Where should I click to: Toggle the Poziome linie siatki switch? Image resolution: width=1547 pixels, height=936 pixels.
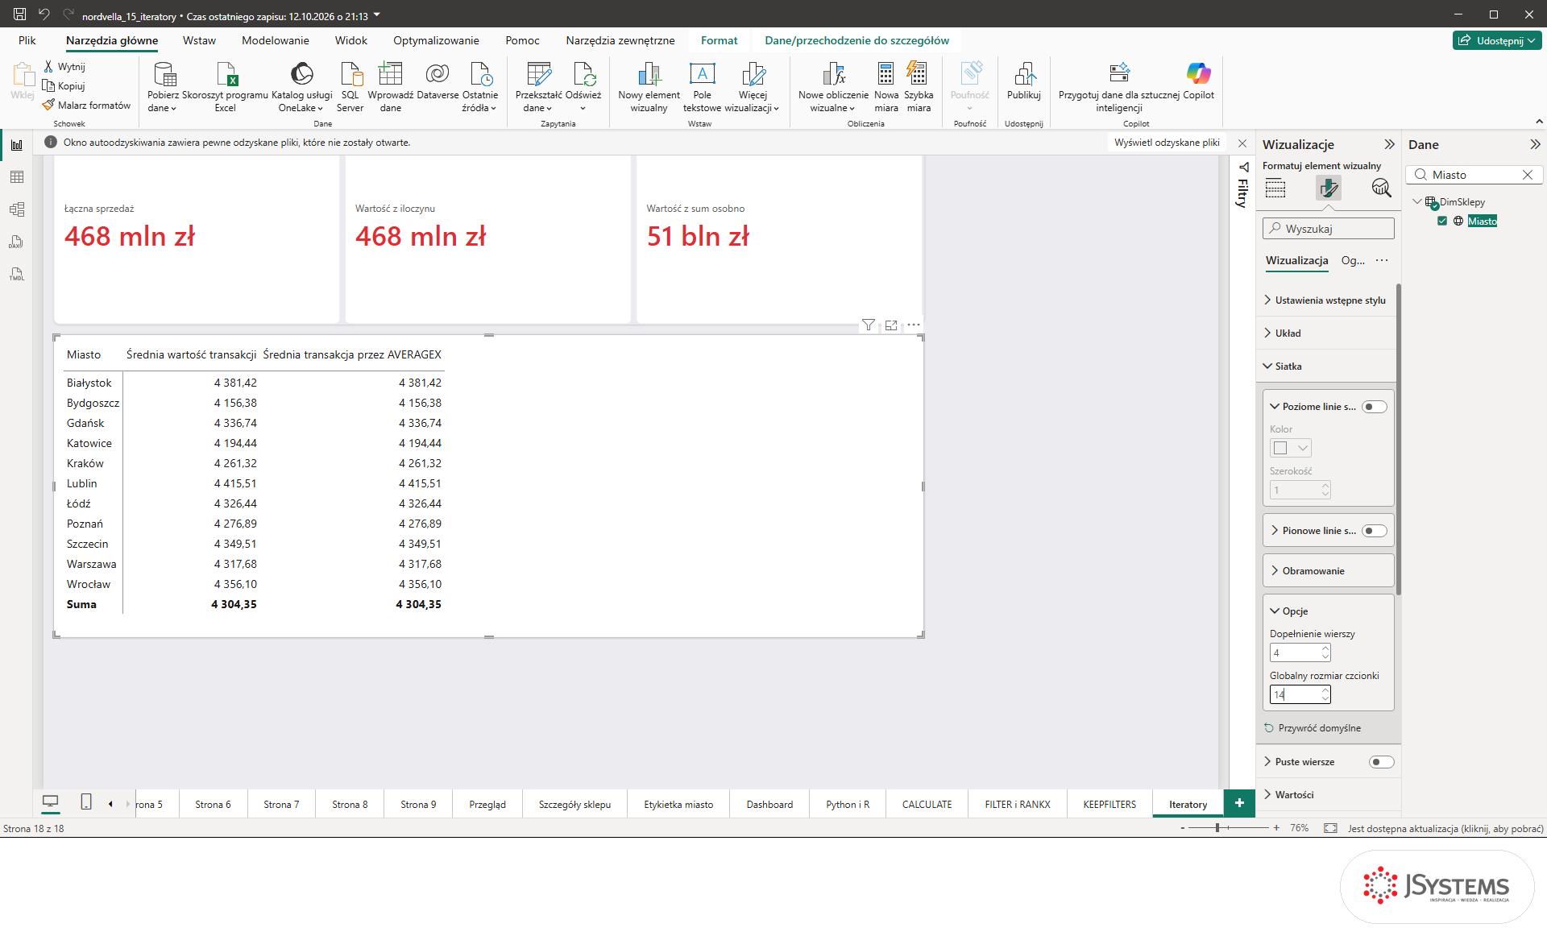tap(1375, 407)
